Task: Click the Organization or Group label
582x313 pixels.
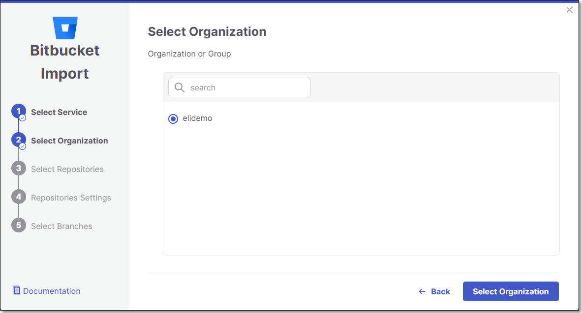Action: point(189,54)
